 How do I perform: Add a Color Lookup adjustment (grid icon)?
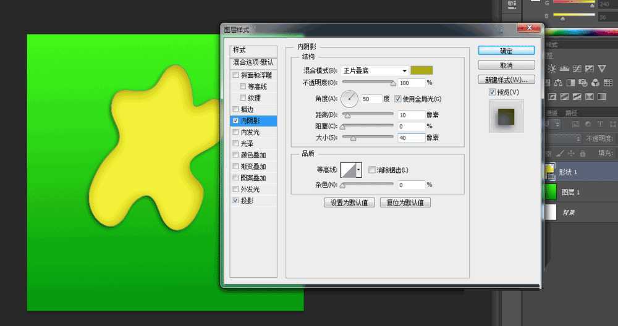point(608,83)
